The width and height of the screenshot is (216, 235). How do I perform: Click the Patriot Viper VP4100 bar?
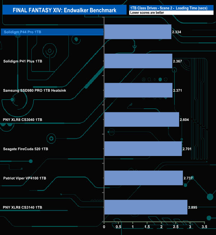click(144, 178)
